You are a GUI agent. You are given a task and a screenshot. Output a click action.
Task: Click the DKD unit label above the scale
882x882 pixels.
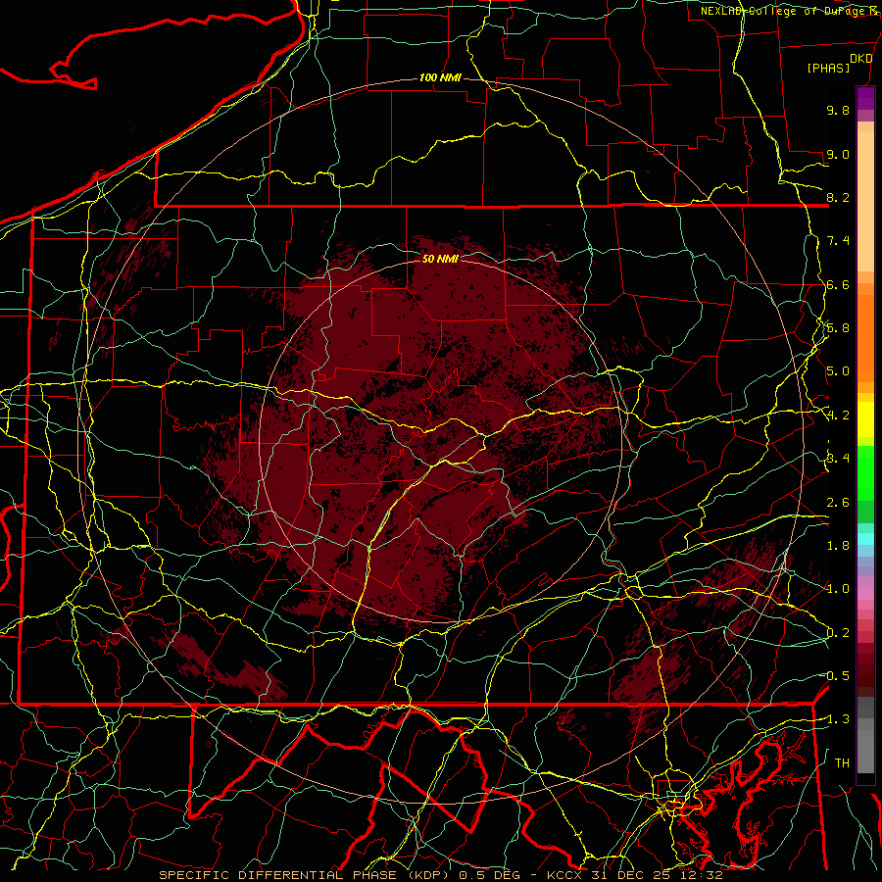(860, 59)
